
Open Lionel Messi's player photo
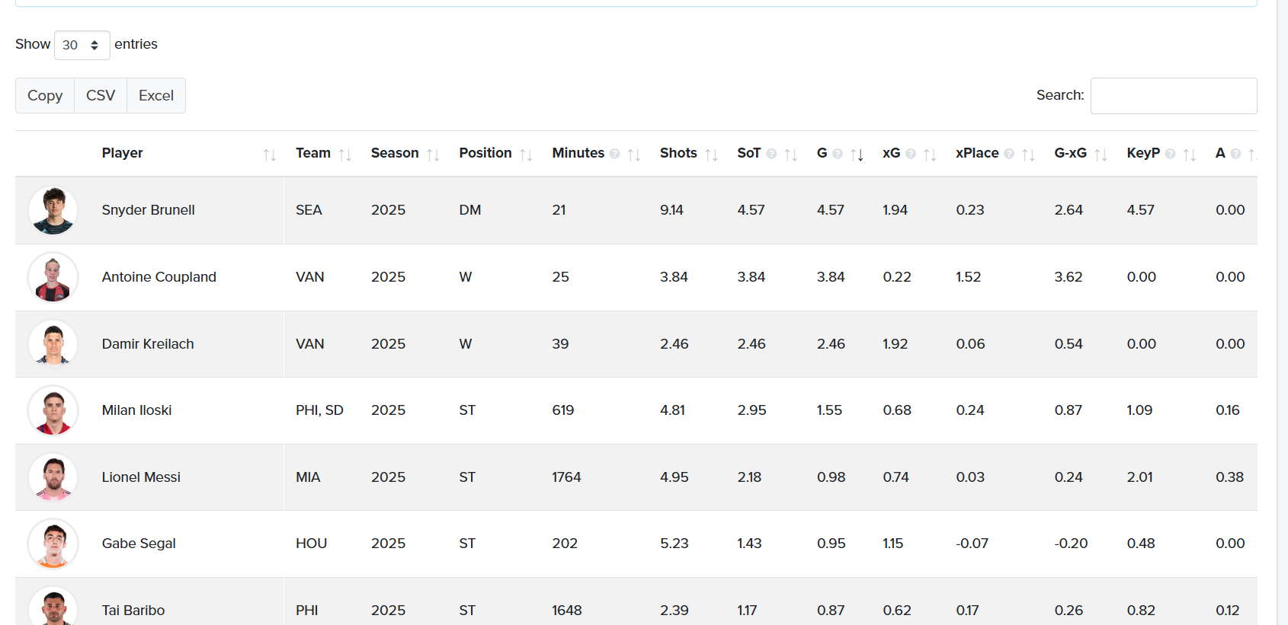pos(53,477)
